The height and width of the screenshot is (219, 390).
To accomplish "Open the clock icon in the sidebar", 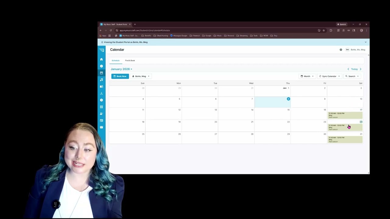I will (101, 100).
